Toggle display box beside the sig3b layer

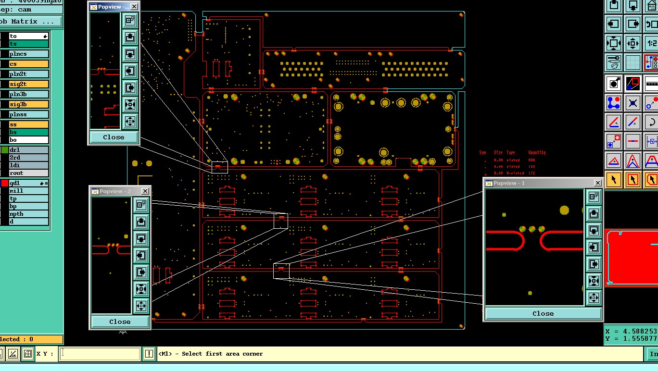4,104
